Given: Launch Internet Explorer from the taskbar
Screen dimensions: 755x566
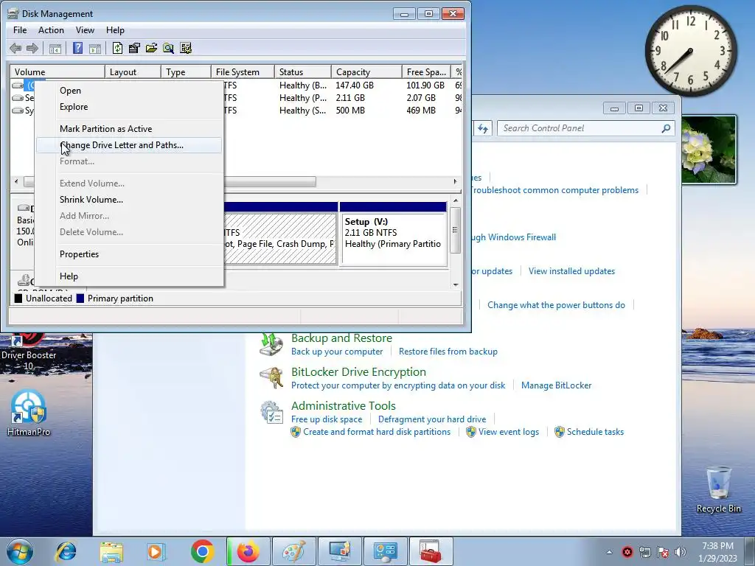Looking at the screenshot, I should 66,551.
